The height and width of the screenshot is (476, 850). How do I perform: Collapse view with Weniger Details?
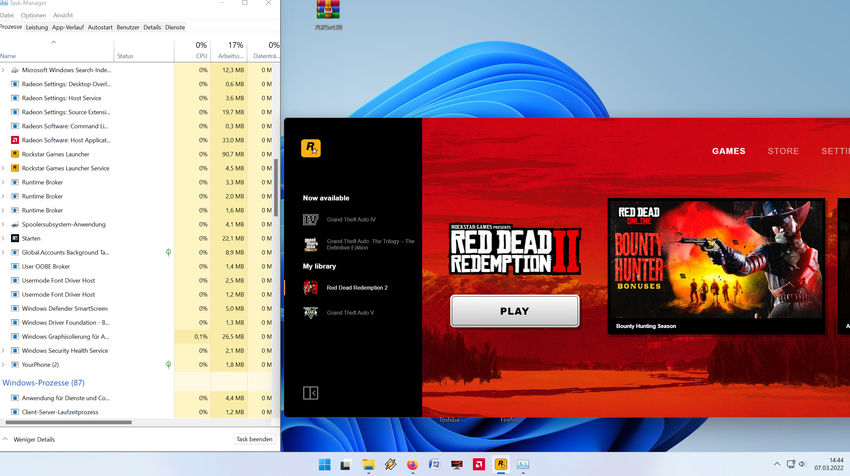[34, 439]
